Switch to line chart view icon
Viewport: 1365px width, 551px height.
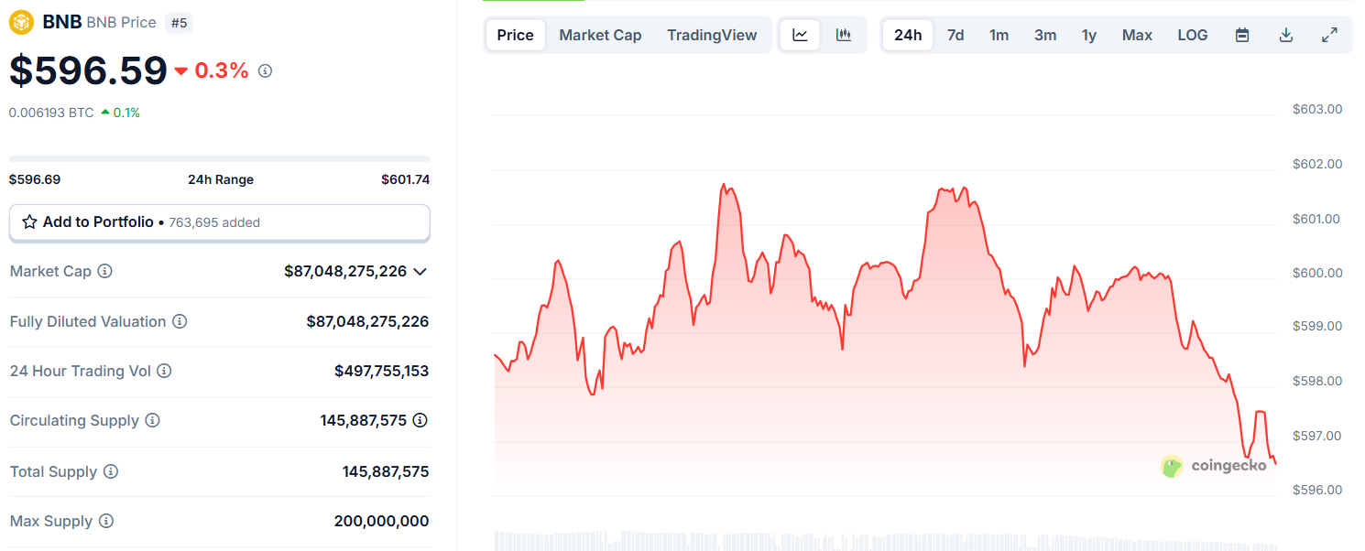(801, 35)
